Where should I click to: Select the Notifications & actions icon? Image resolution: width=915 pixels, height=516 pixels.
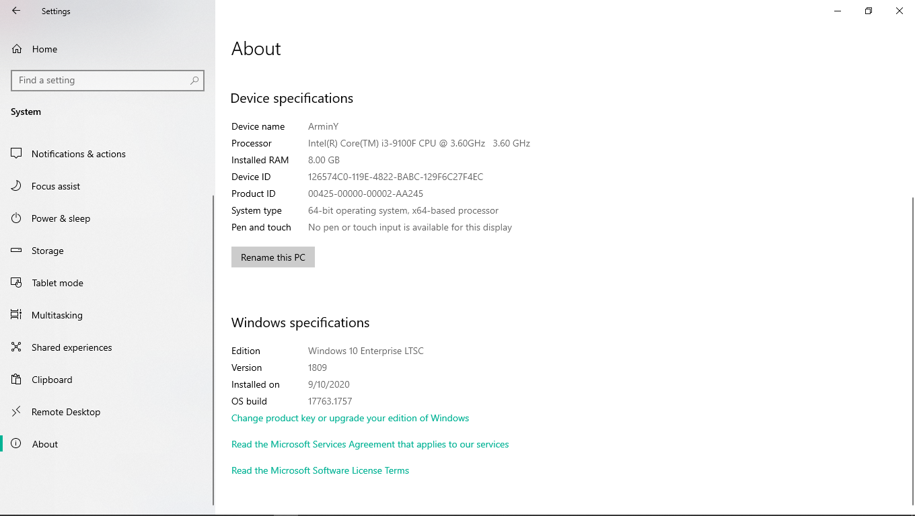click(x=17, y=154)
